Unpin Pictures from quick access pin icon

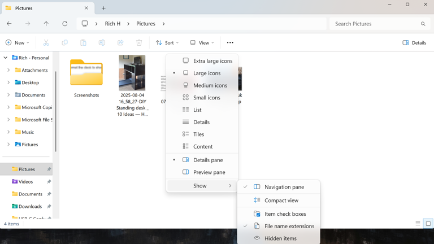click(49, 169)
